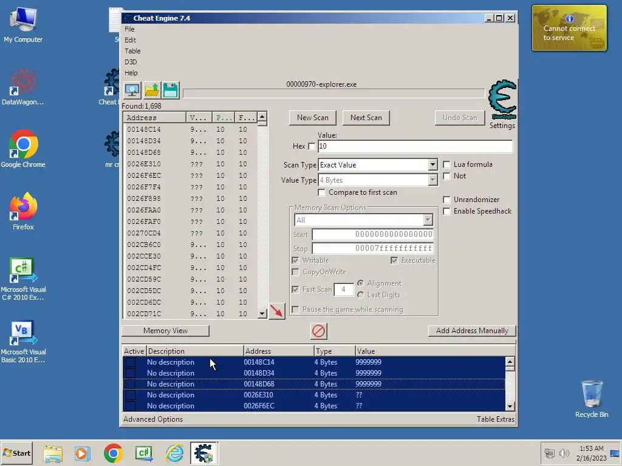The width and height of the screenshot is (622, 466).
Task: Open a cheat table folder icon
Action: click(151, 90)
